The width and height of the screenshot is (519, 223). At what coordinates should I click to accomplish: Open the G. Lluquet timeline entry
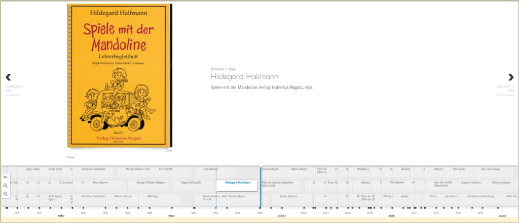tap(65, 183)
